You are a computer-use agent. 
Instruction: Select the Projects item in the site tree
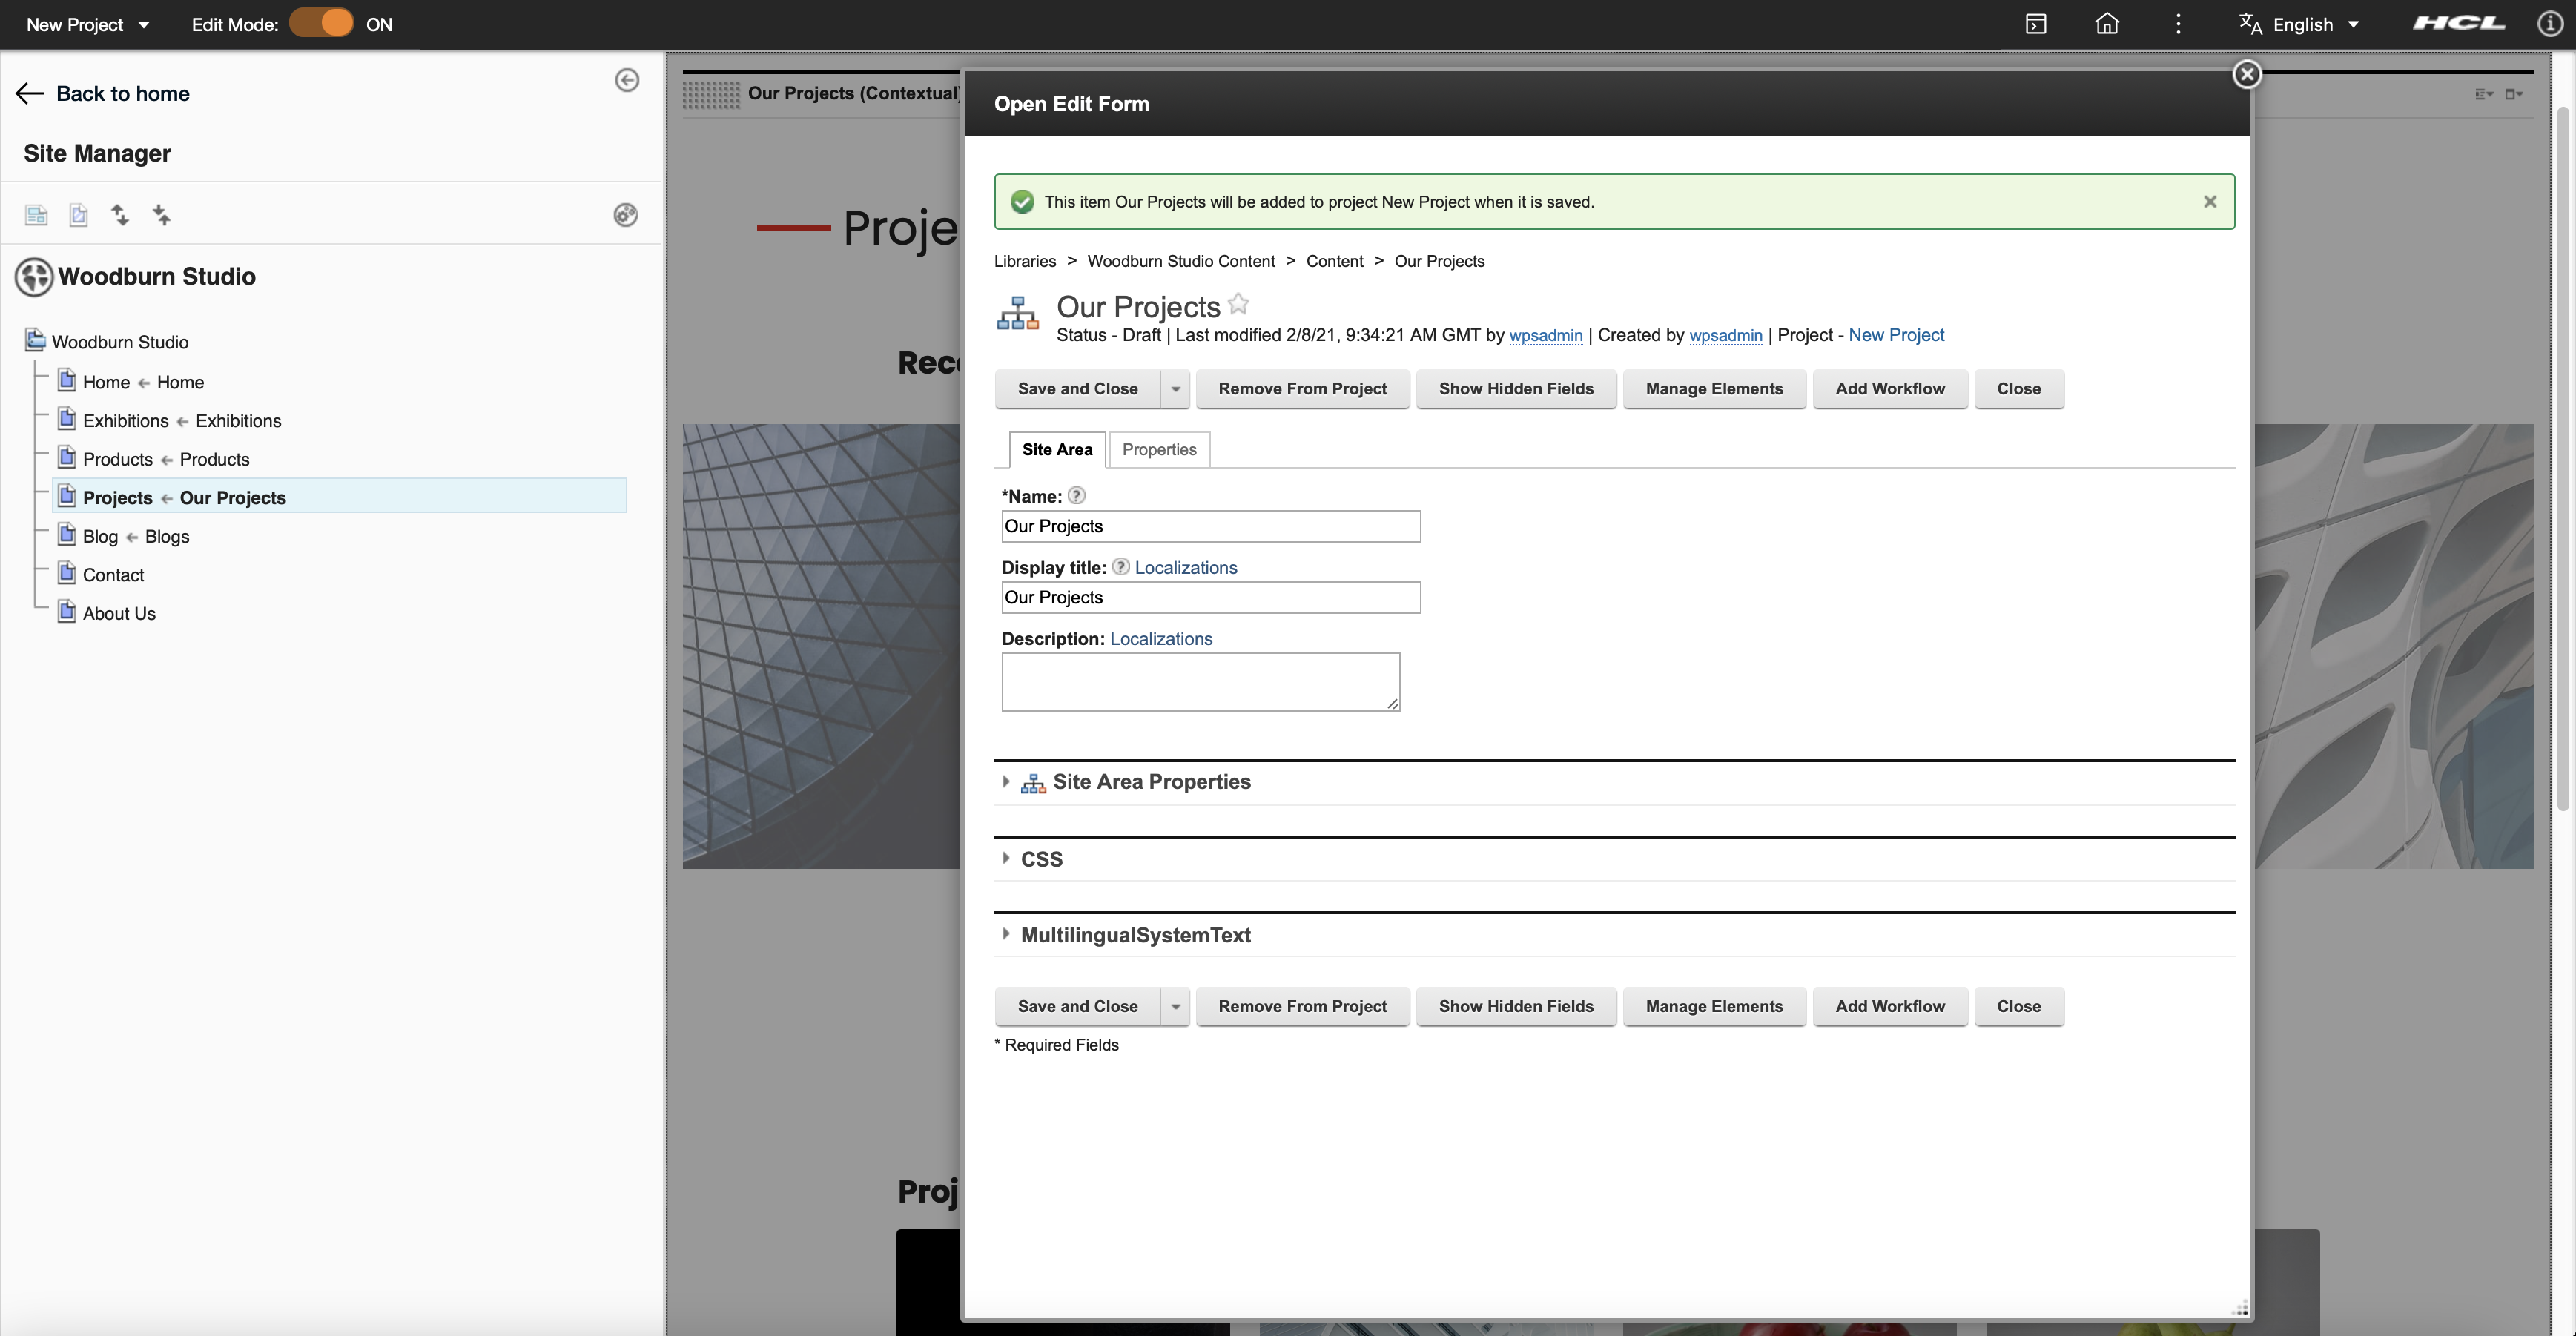click(x=117, y=497)
